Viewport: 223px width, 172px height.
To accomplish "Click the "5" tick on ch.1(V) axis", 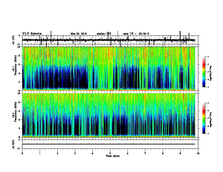I will tap(19, 36).
